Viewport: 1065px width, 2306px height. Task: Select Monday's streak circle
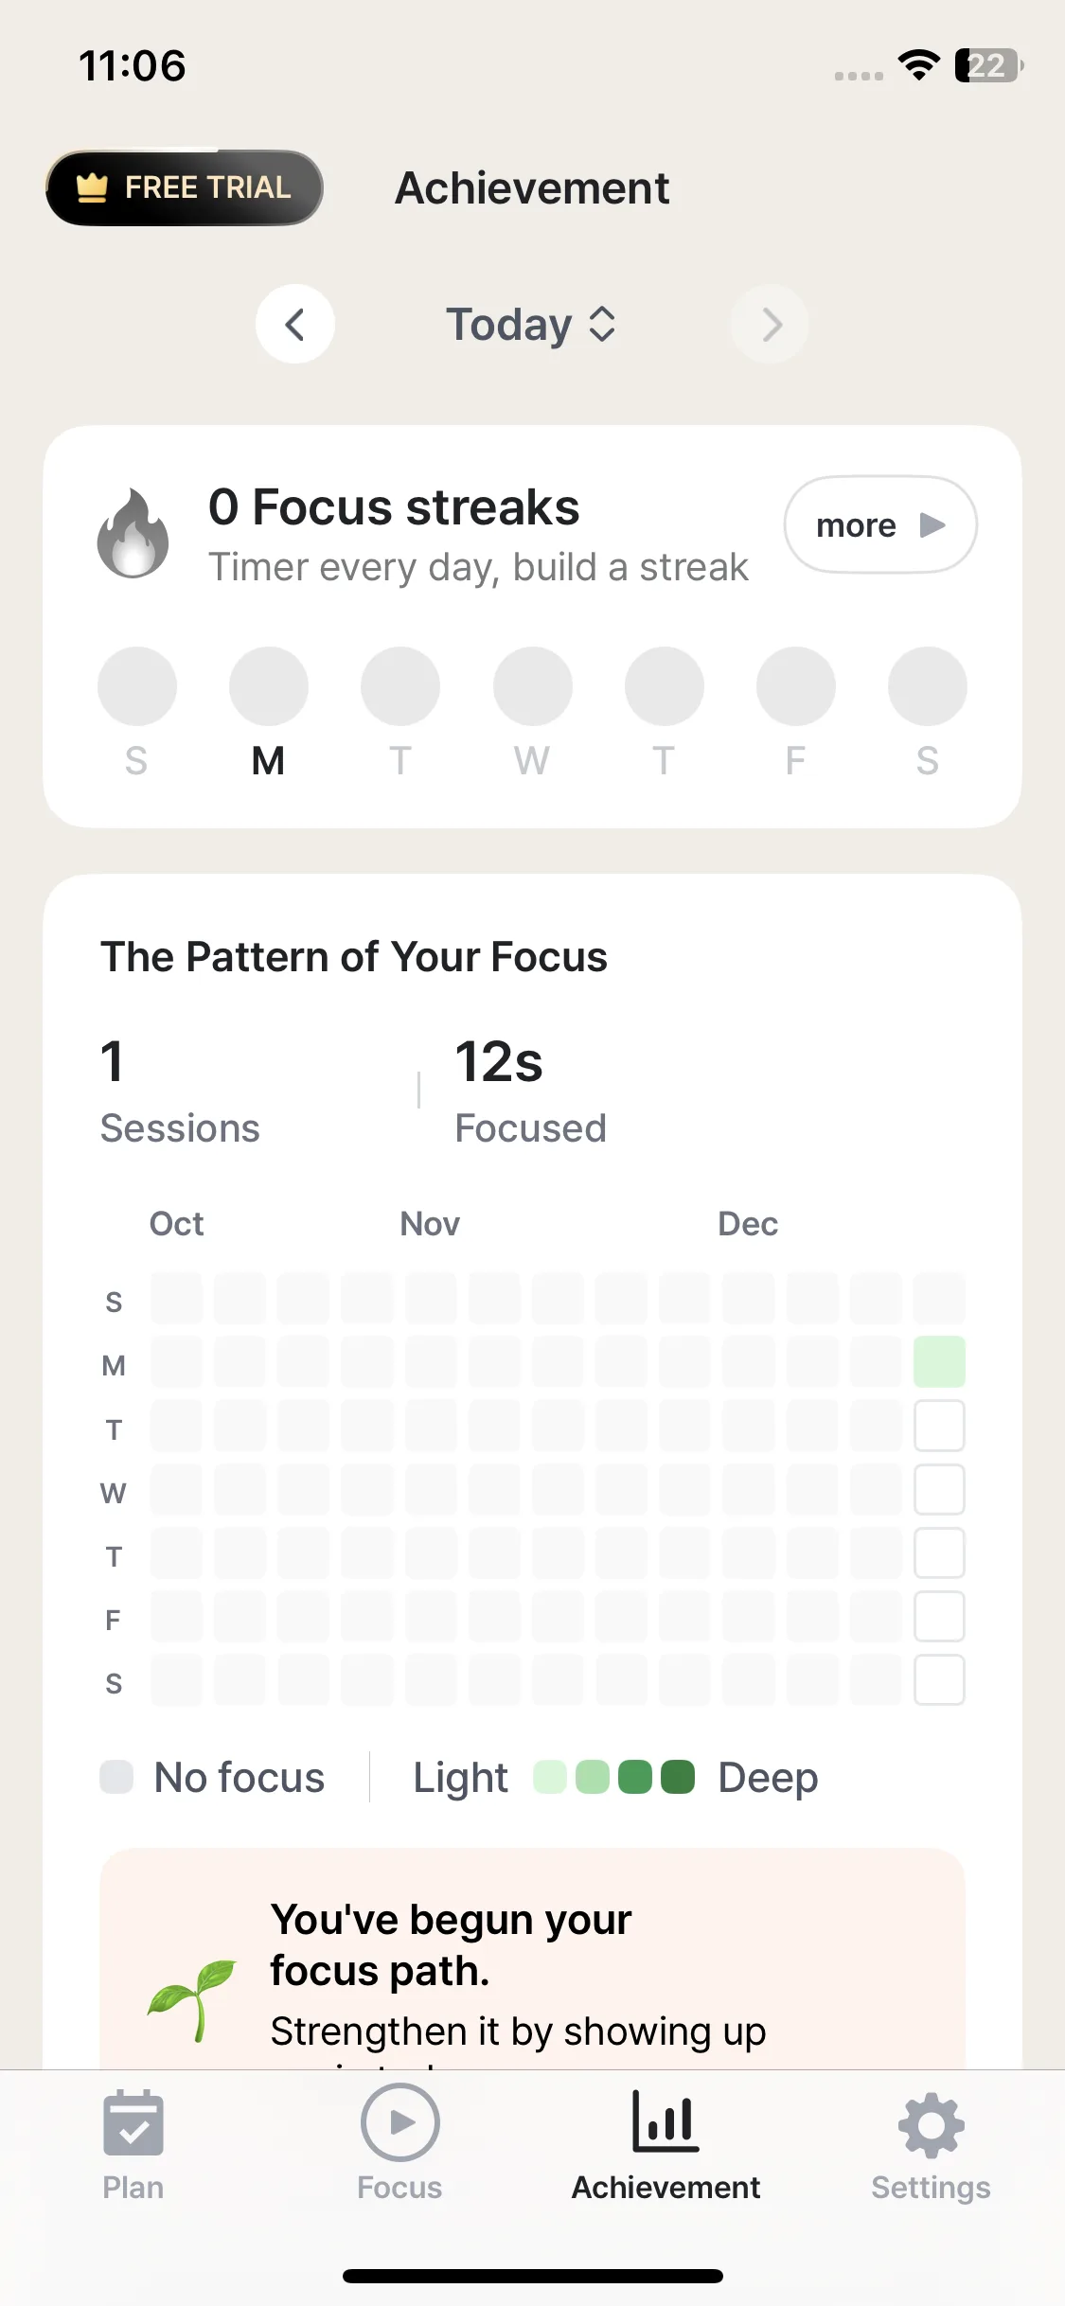click(269, 686)
